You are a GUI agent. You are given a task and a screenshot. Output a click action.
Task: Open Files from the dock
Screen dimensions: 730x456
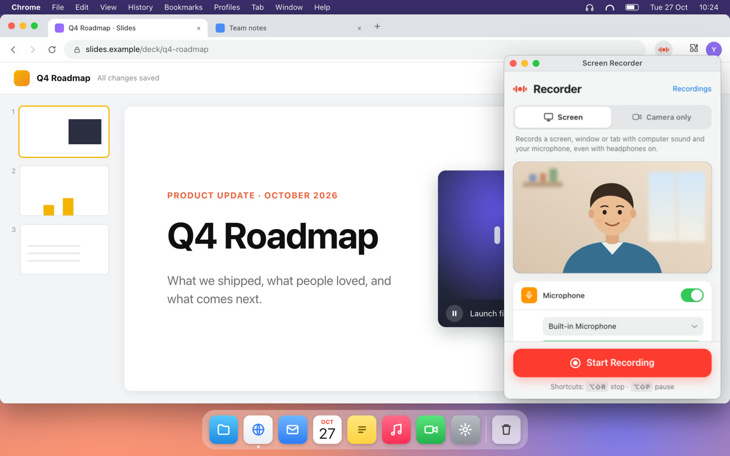(x=224, y=430)
